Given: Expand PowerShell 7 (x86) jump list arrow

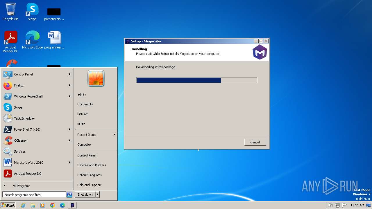Looking at the screenshot, I should click(70, 129).
